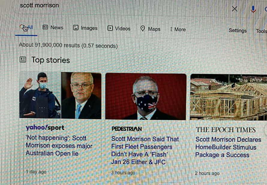Open the News tab newspaper icon
The image size is (267, 185).
[x=45, y=27]
